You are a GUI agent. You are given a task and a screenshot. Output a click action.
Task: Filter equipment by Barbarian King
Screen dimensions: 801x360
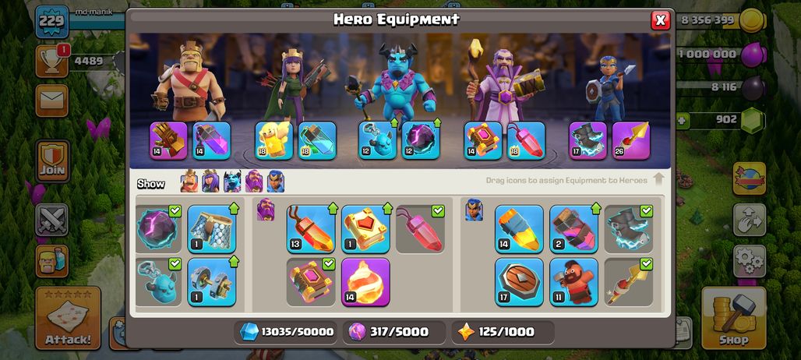click(189, 182)
